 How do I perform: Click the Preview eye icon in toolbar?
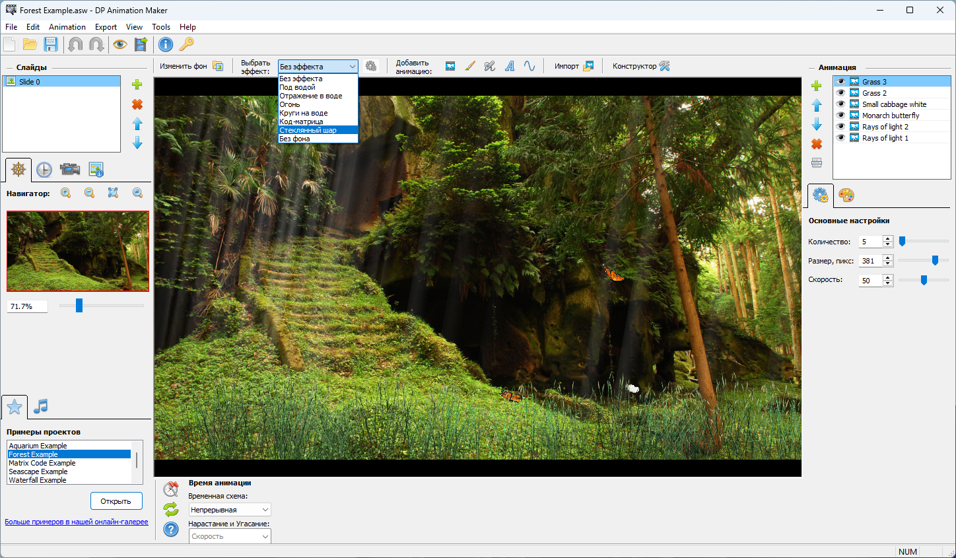click(x=119, y=44)
